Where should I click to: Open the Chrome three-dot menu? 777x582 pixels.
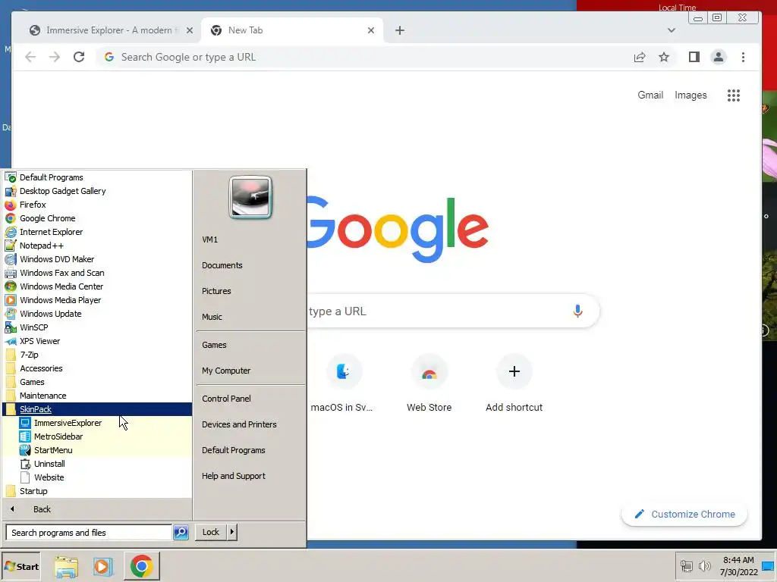click(x=743, y=57)
